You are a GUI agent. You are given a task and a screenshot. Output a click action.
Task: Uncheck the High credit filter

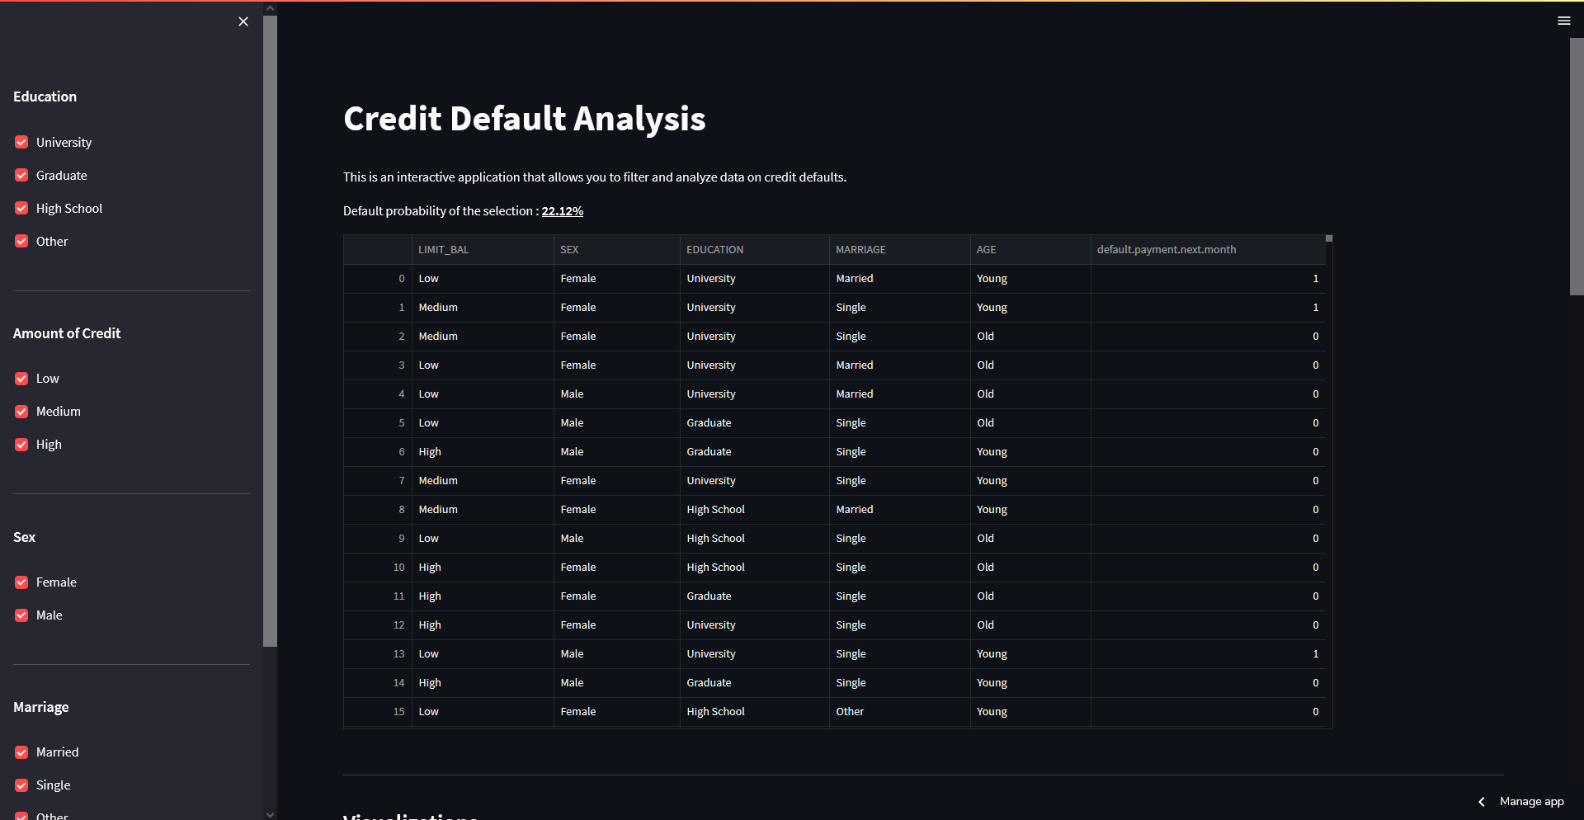[x=21, y=444]
